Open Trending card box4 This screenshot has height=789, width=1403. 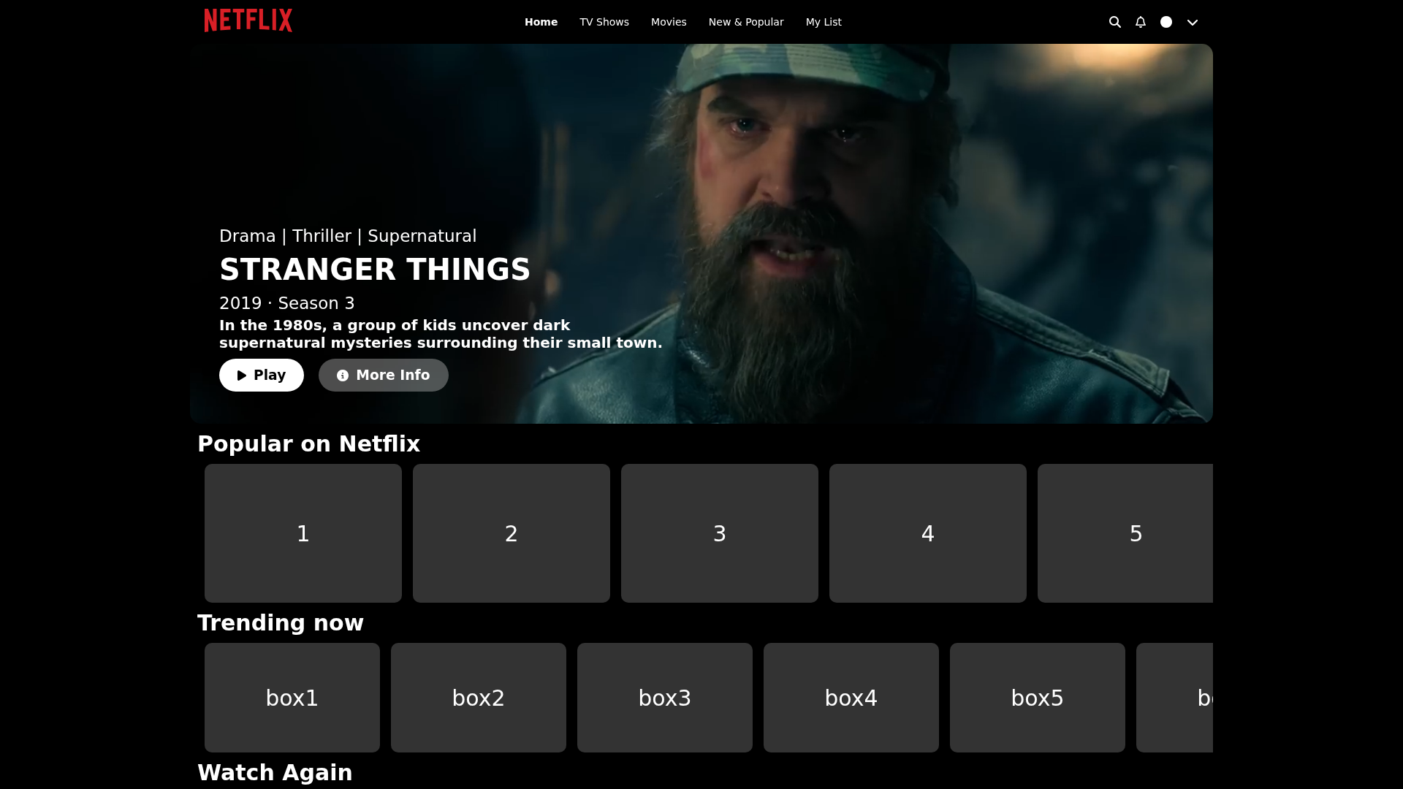coord(851,698)
